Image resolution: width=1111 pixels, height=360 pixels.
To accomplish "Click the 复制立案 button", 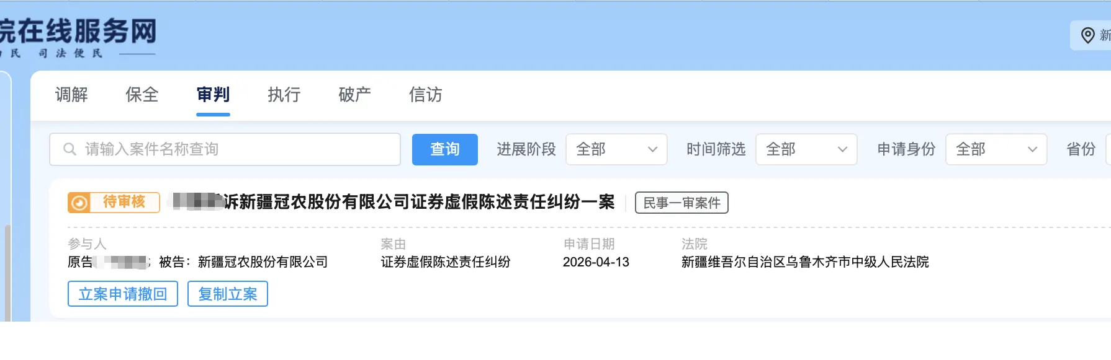I will pos(228,294).
